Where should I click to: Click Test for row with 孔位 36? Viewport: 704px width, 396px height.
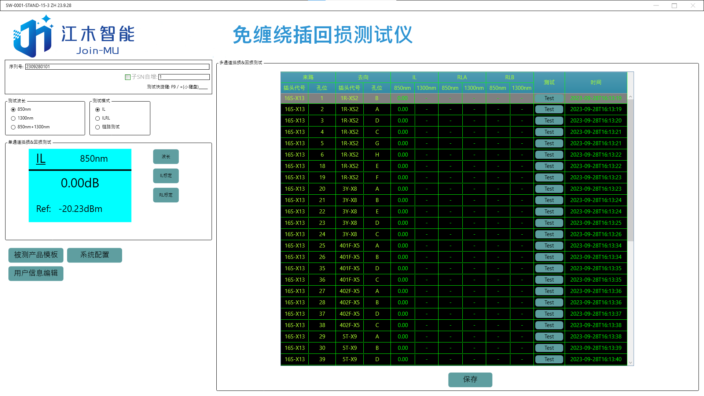tap(549, 280)
